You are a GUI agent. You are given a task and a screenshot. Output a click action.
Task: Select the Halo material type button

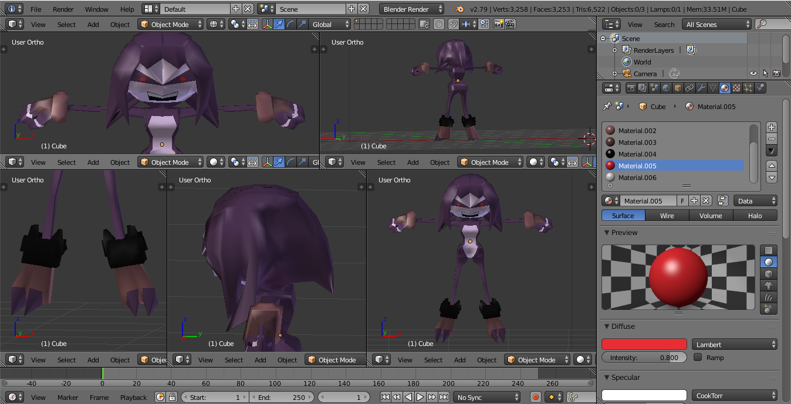pyautogui.click(x=755, y=216)
